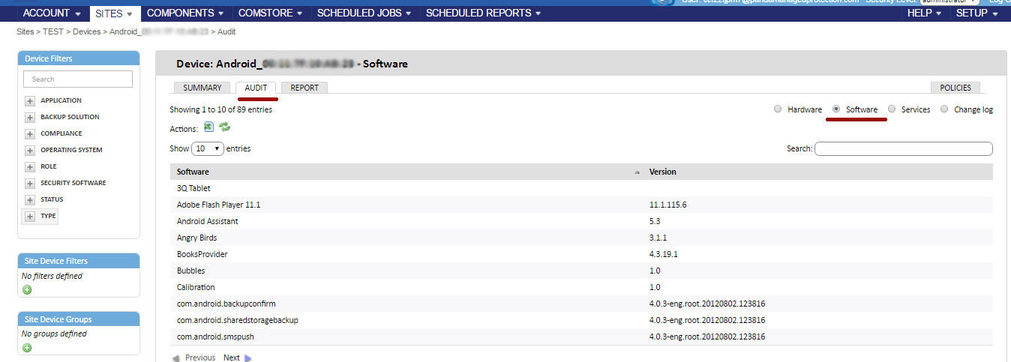Image resolution: width=1011 pixels, height=362 pixels.
Task: Click version value 11.1.115.6
Action: coord(668,205)
